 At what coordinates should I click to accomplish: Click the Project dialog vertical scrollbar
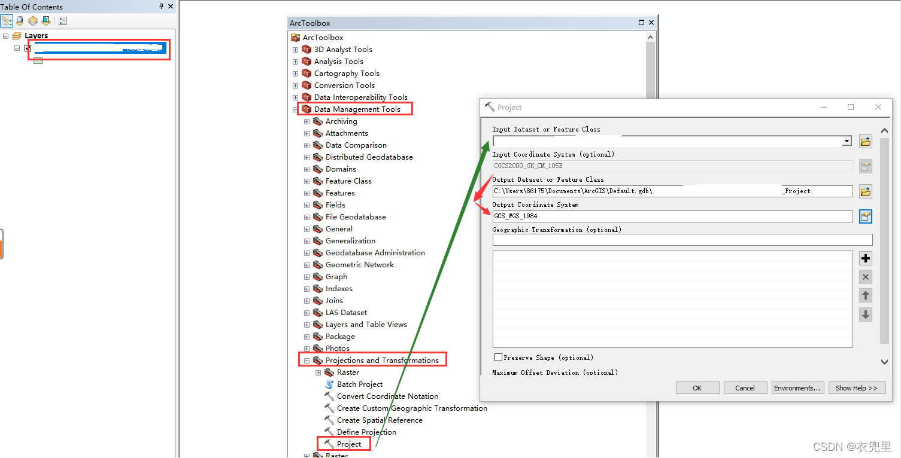(884, 240)
